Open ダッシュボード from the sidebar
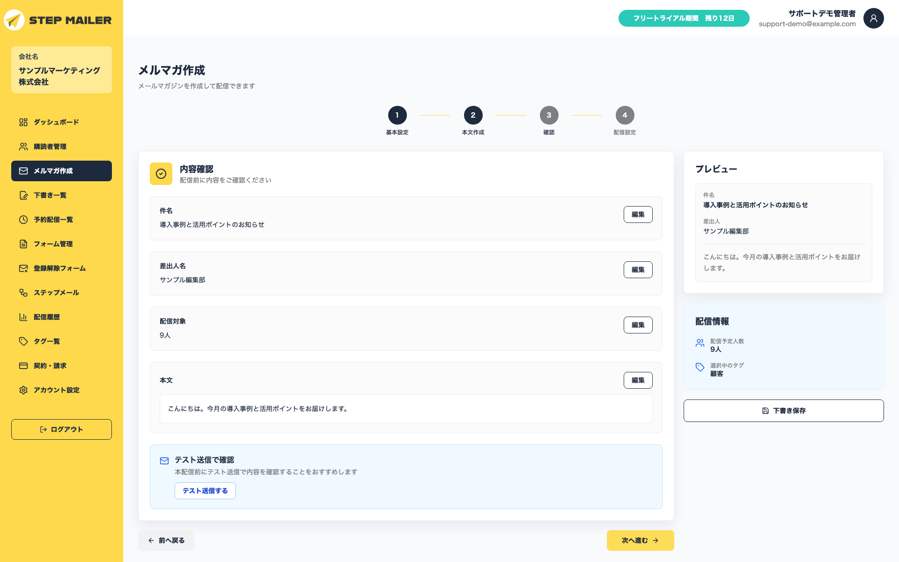 tap(61, 122)
